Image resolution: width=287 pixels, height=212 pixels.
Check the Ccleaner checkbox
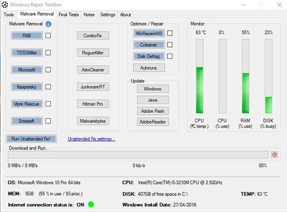[170, 45]
